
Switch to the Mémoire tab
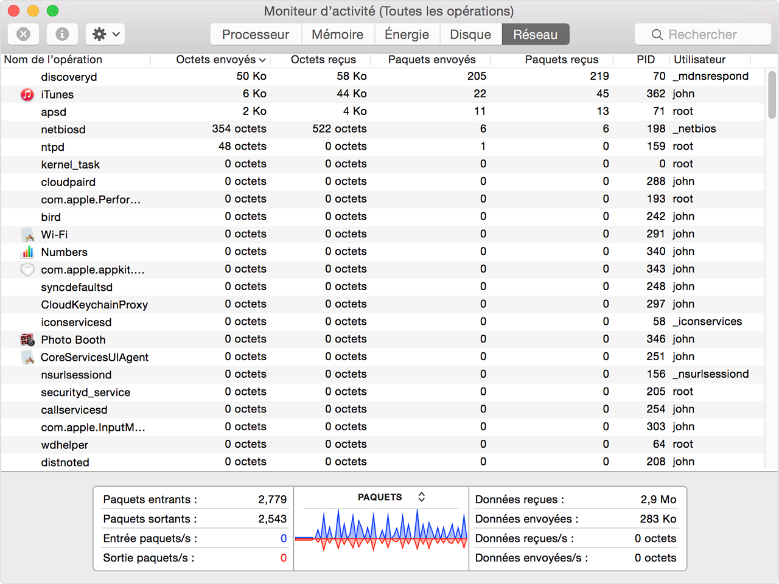(338, 34)
